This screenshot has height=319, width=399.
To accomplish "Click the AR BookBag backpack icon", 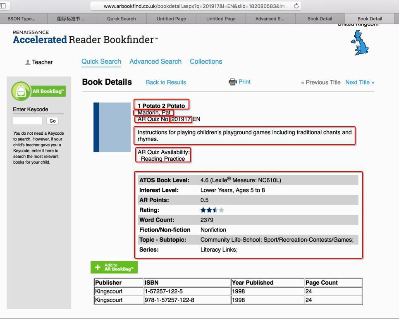I will tap(21, 91).
